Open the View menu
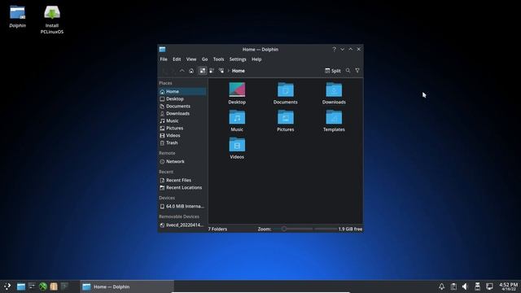 pyautogui.click(x=191, y=59)
